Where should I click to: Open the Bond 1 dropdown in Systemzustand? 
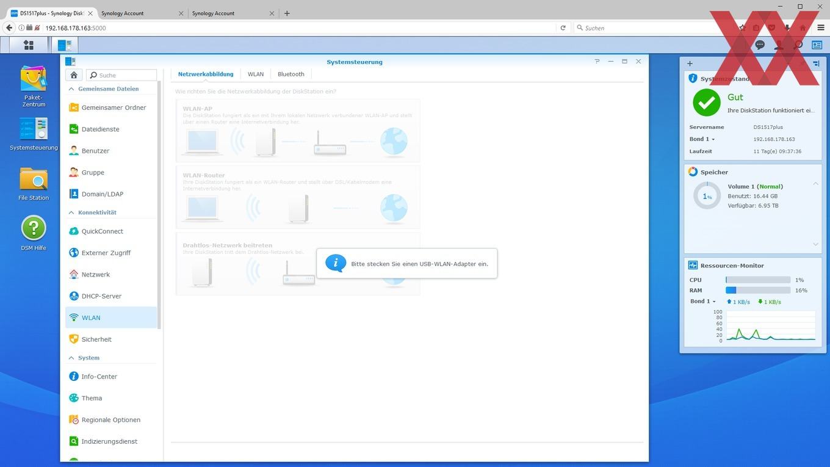click(x=702, y=139)
